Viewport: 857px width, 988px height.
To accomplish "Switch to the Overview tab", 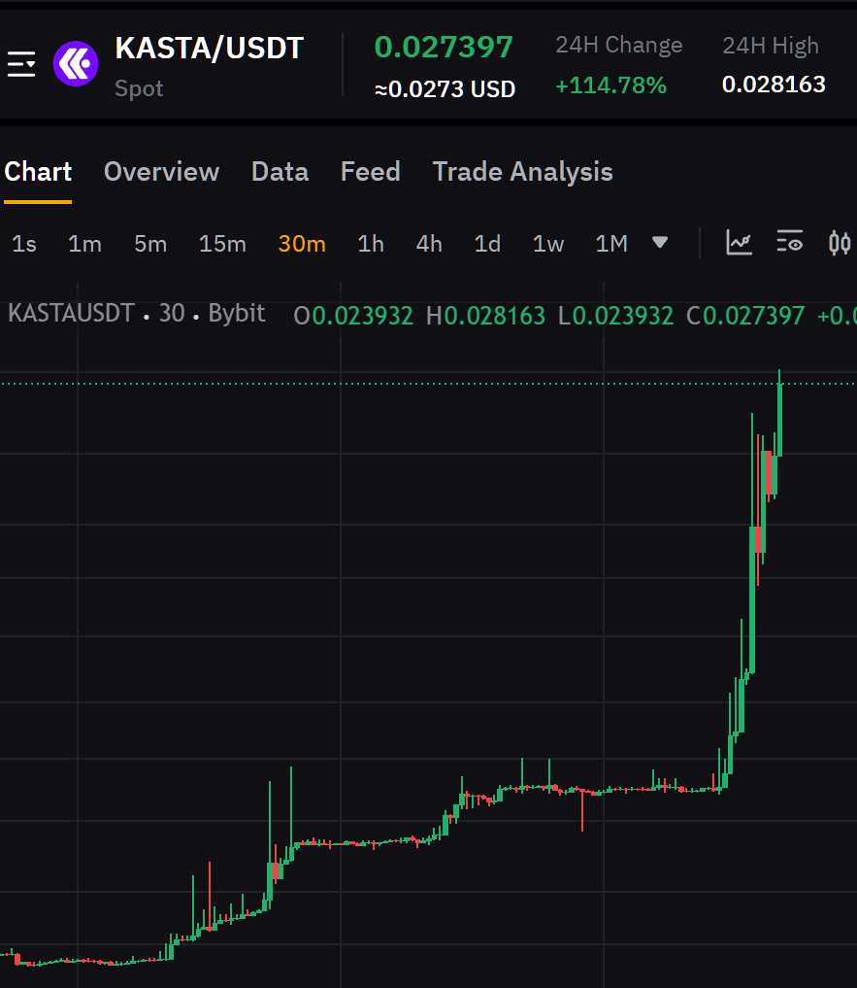I will (x=161, y=172).
